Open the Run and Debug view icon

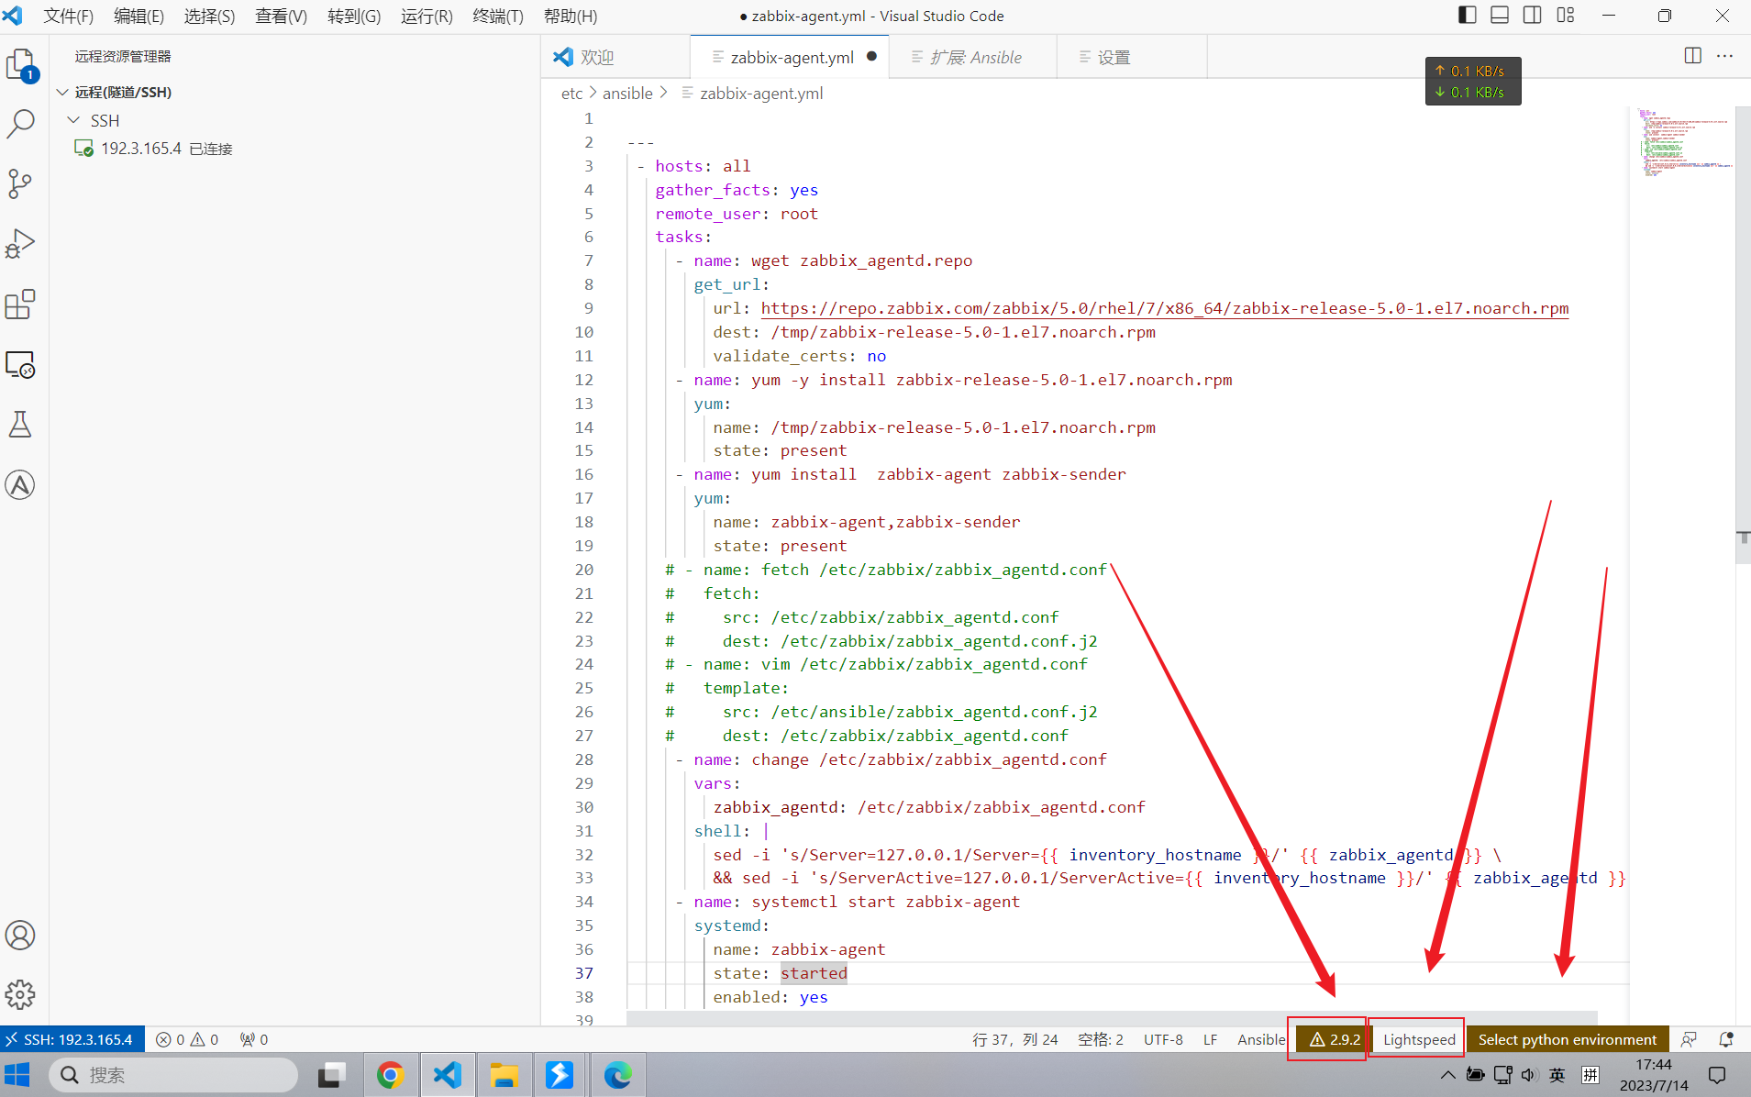21,244
